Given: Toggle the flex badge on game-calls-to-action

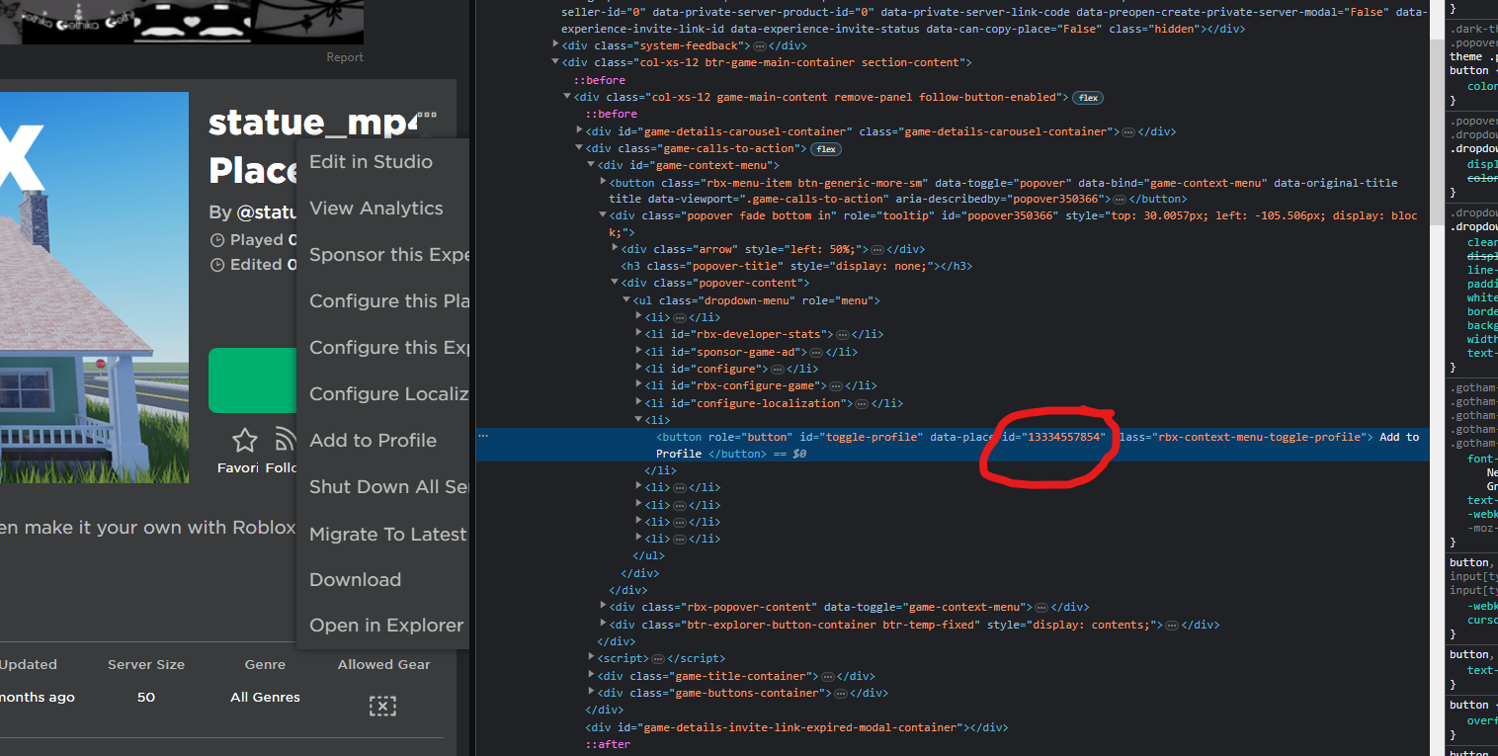Looking at the screenshot, I should coord(827,148).
